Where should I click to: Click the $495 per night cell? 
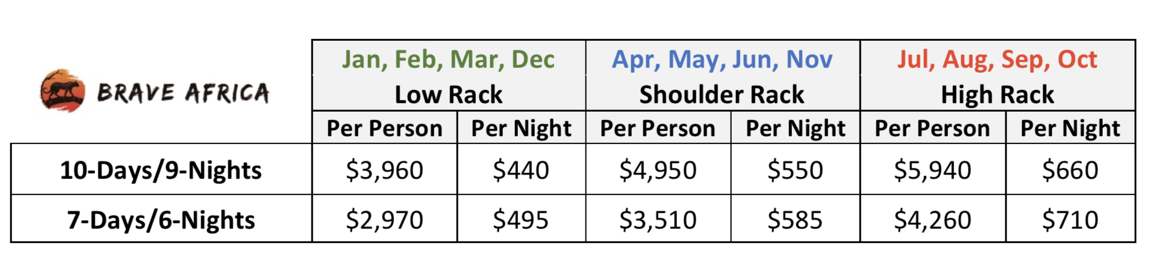[521, 220]
